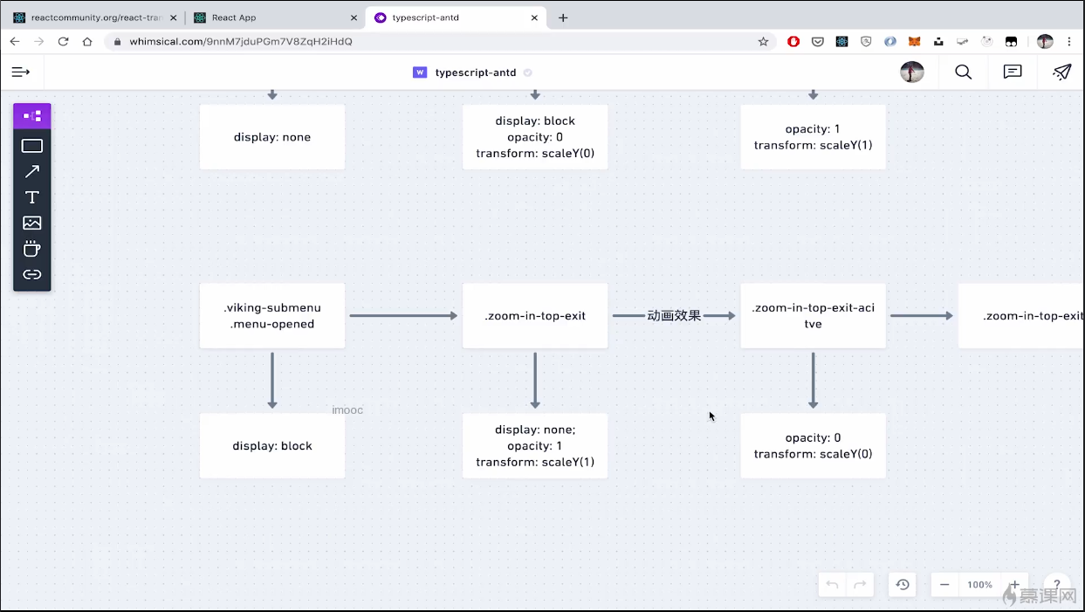Open the version history

click(903, 584)
